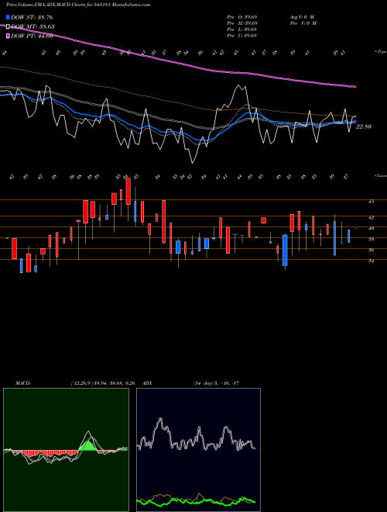Image resolution: width=387 pixels, height=512 pixels.
Task: Click the 42 price axis label
Action: coord(371,217)
